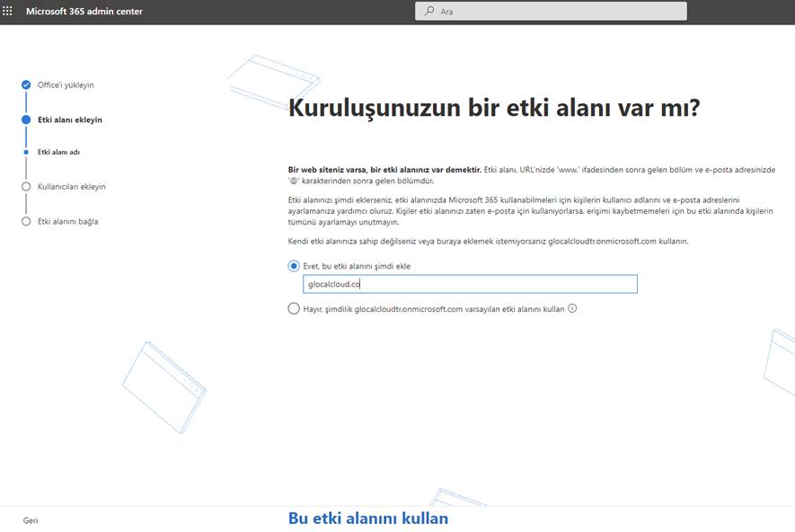Select "Evet, bu etki alanını şimdi ekle" radio
This screenshot has width=795, height=532.
pyautogui.click(x=294, y=266)
